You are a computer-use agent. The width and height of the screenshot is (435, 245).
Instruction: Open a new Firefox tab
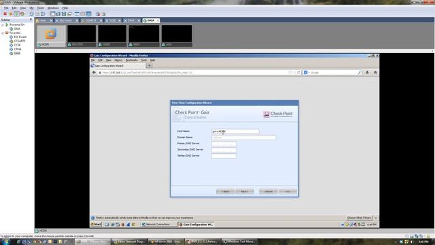(x=150, y=66)
